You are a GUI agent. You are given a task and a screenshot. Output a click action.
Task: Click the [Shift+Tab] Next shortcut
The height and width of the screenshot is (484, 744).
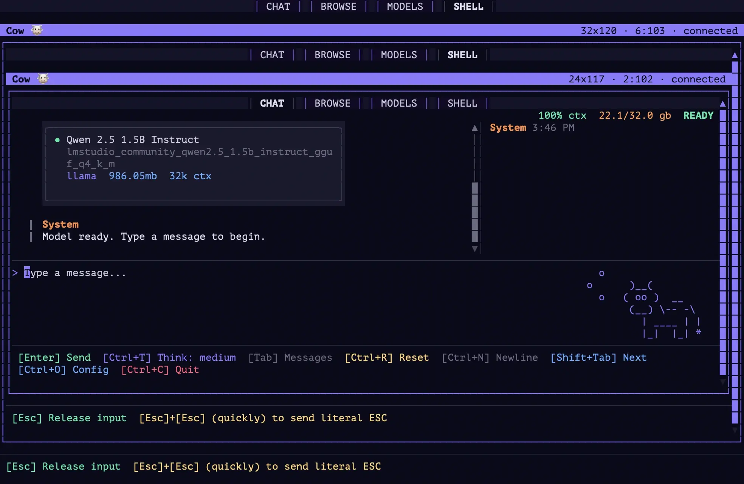(598, 357)
